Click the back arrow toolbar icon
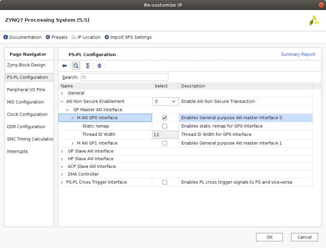 pos(64,66)
